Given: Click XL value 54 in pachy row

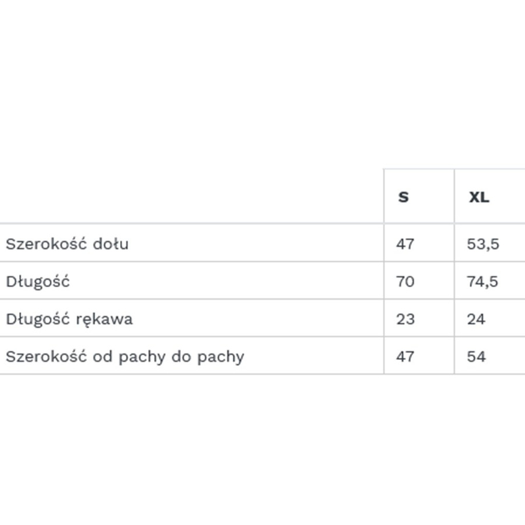Looking at the screenshot, I should 476,356.
